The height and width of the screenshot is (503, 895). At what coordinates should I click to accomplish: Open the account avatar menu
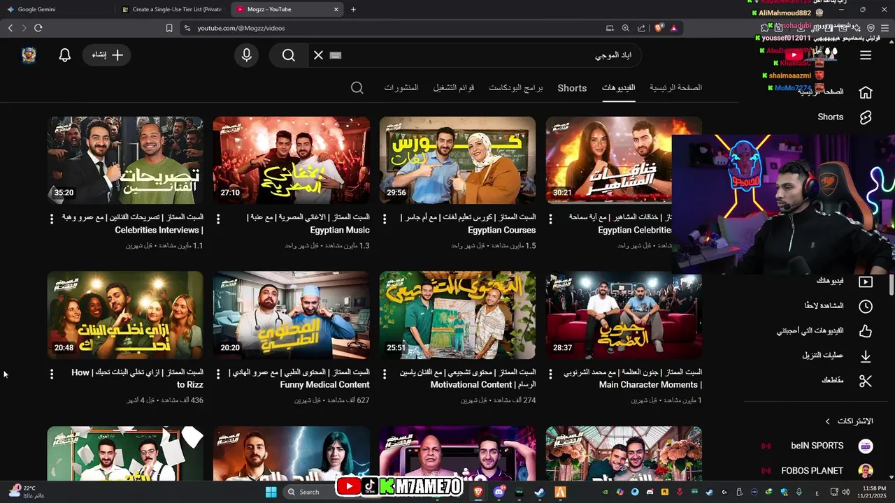pyautogui.click(x=29, y=55)
